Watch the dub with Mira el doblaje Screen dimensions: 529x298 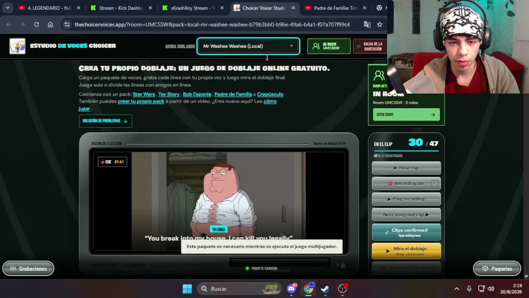[x=406, y=251]
